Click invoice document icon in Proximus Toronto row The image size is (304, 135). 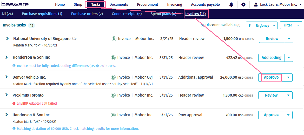(x=113, y=95)
